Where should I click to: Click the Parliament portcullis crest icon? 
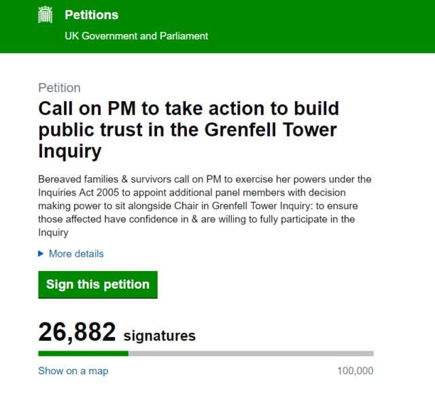(x=46, y=14)
